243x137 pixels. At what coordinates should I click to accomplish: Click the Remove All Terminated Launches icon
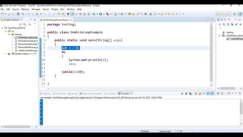(x=190, y=94)
